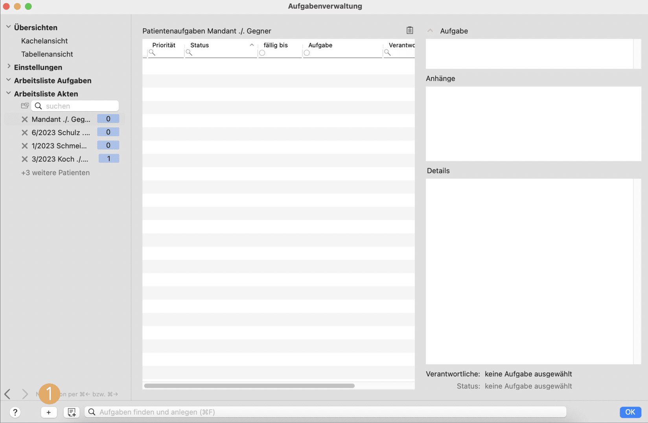Remove 1/2023 Schmei... entry from list
648x423 pixels.
coord(24,146)
